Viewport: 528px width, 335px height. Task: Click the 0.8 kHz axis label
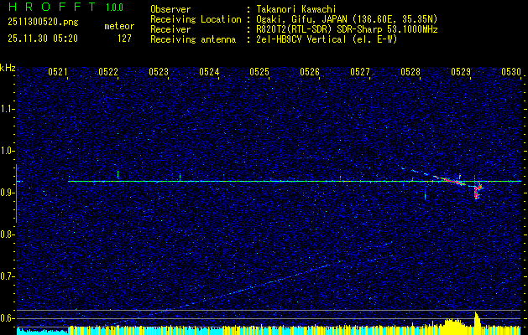[x=8, y=234]
